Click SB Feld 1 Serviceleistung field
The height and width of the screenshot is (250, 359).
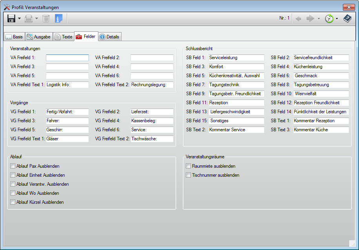[236, 58]
